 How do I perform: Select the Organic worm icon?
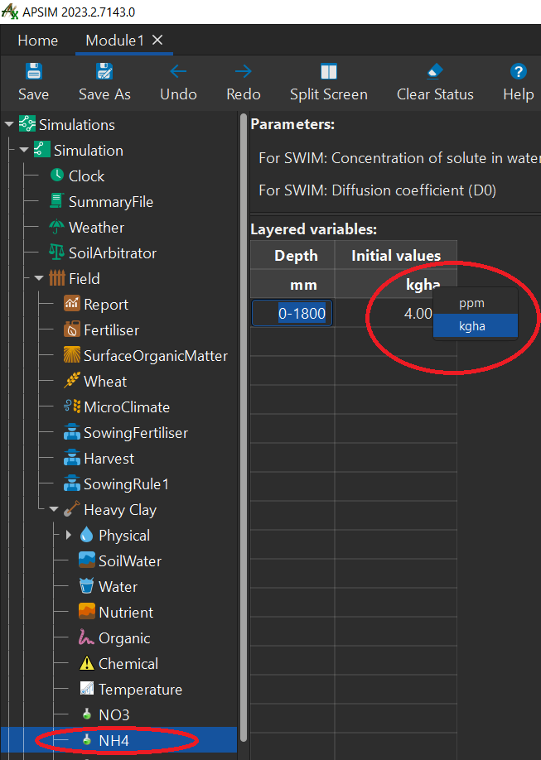(x=86, y=637)
